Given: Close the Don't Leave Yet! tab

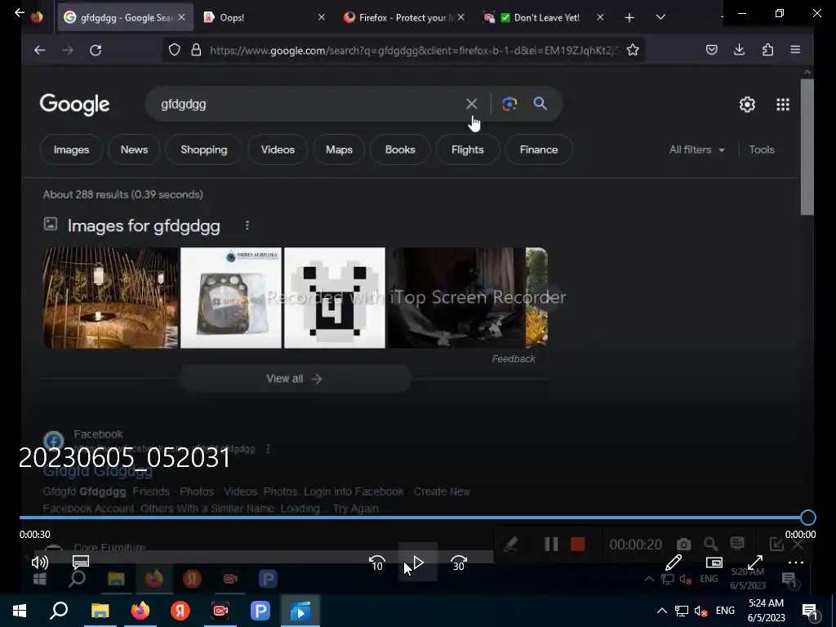Looking at the screenshot, I should tap(600, 18).
